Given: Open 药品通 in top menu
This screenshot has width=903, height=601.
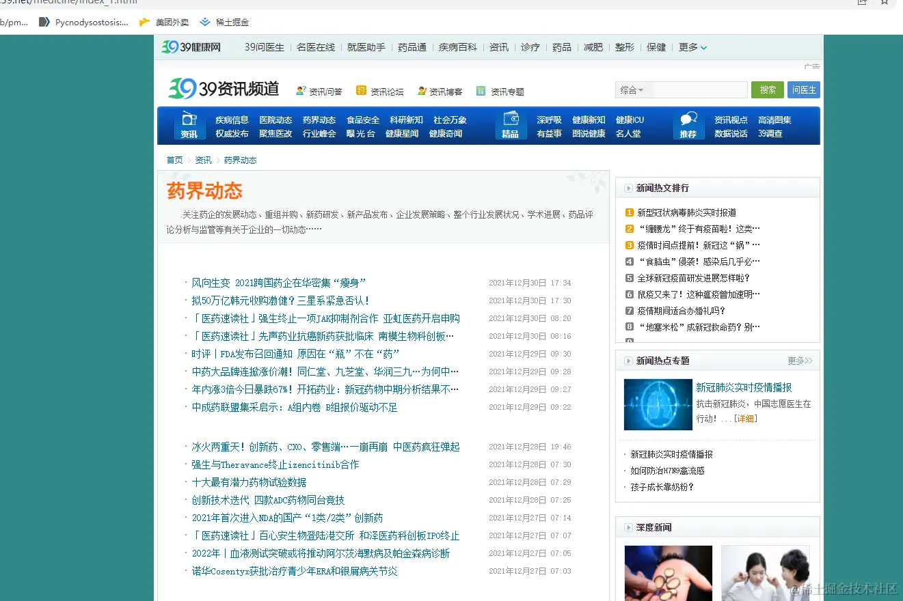Looking at the screenshot, I should (412, 47).
